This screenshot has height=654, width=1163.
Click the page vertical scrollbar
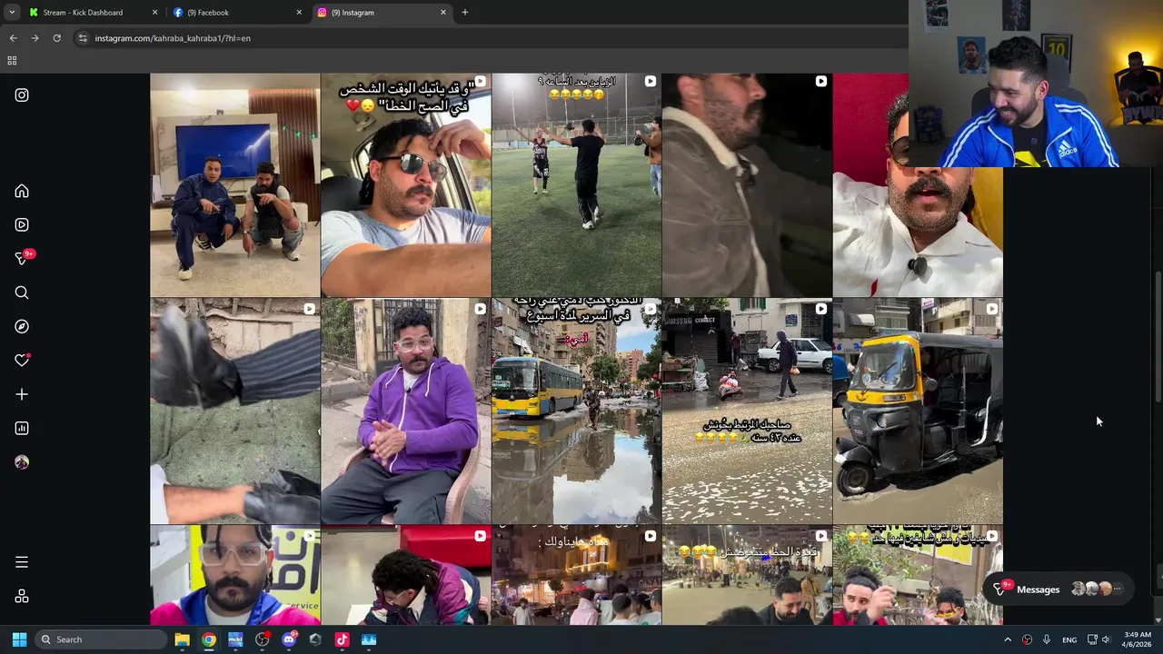point(1157,335)
